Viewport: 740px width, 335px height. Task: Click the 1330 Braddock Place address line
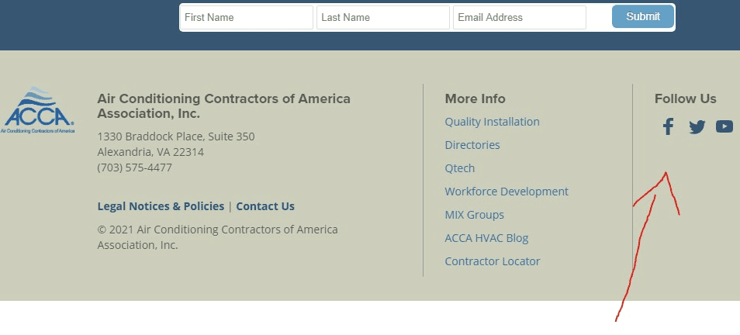175,136
